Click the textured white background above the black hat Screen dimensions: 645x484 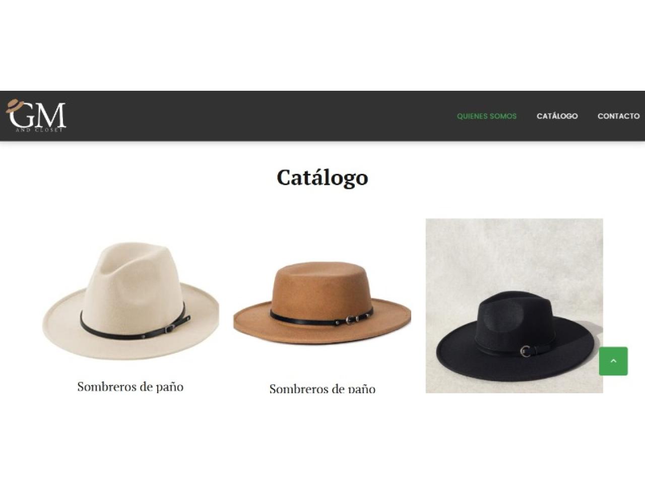click(x=514, y=252)
